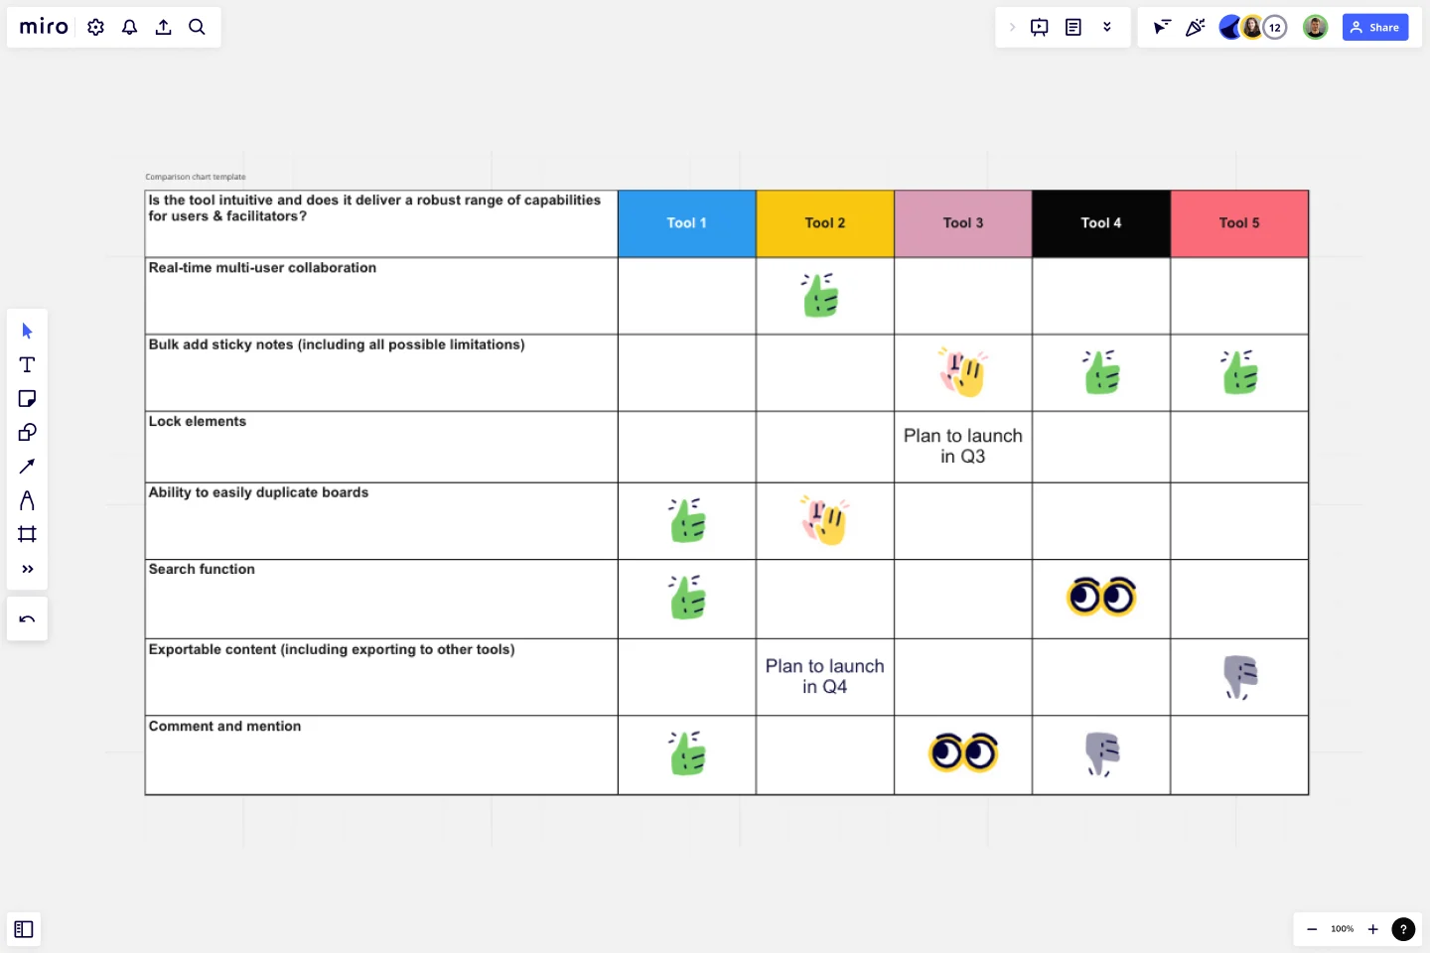Select thumbs-up in duplicate boards row, Tool 1

click(687, 520)
